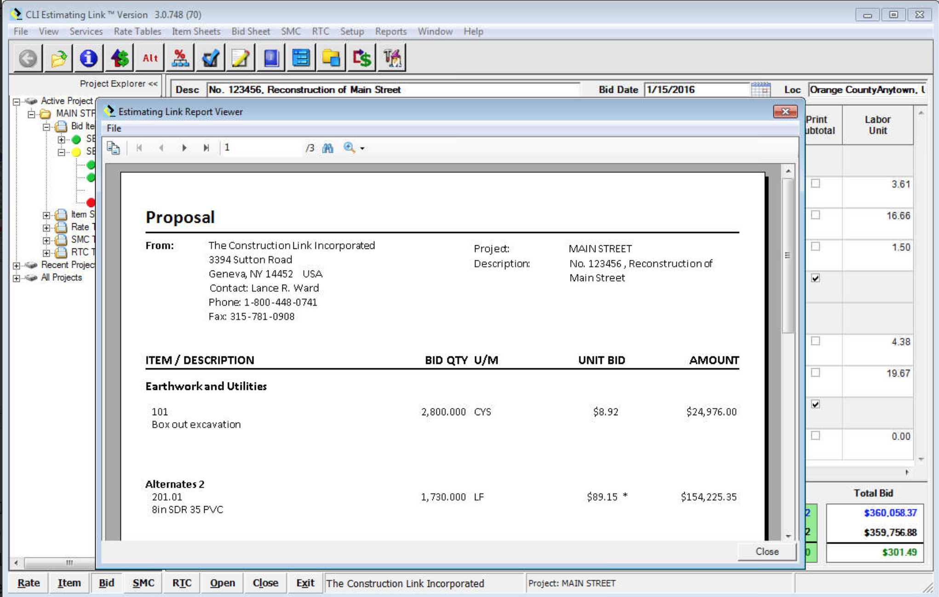Open the Reports menu
Viewport: 939px width, 597px height.
point(390,31)
